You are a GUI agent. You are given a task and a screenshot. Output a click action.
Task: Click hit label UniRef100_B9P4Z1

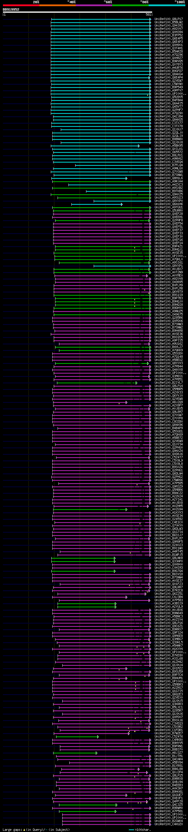pyautogui.click(x=168, y=246)
